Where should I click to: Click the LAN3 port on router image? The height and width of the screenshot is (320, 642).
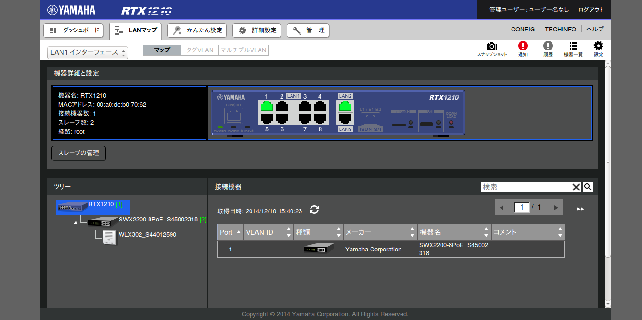click(345, 119)
